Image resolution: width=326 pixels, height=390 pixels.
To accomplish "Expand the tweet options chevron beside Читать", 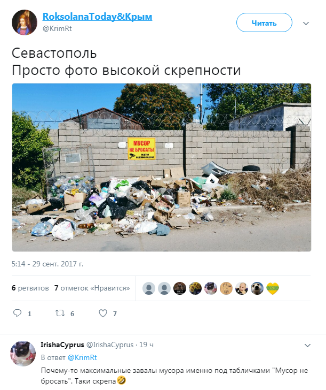I will (306, 24).
